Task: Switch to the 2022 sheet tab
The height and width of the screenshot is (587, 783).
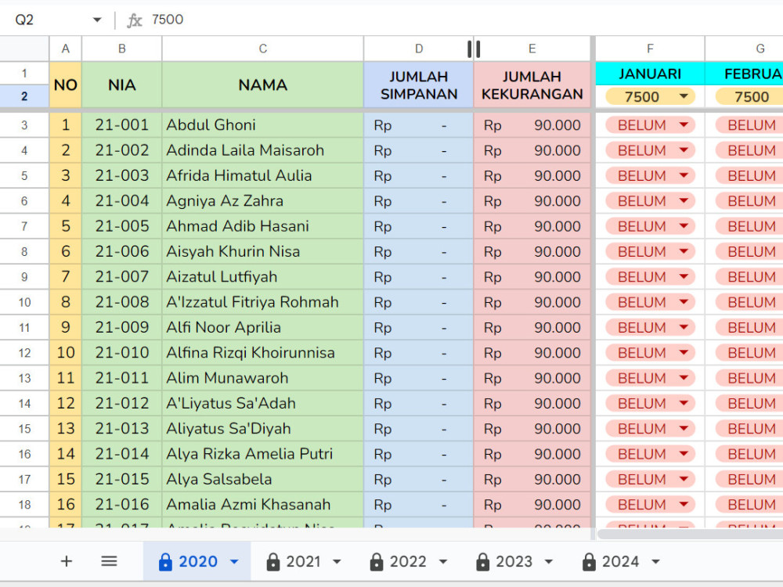Action: 408,561
